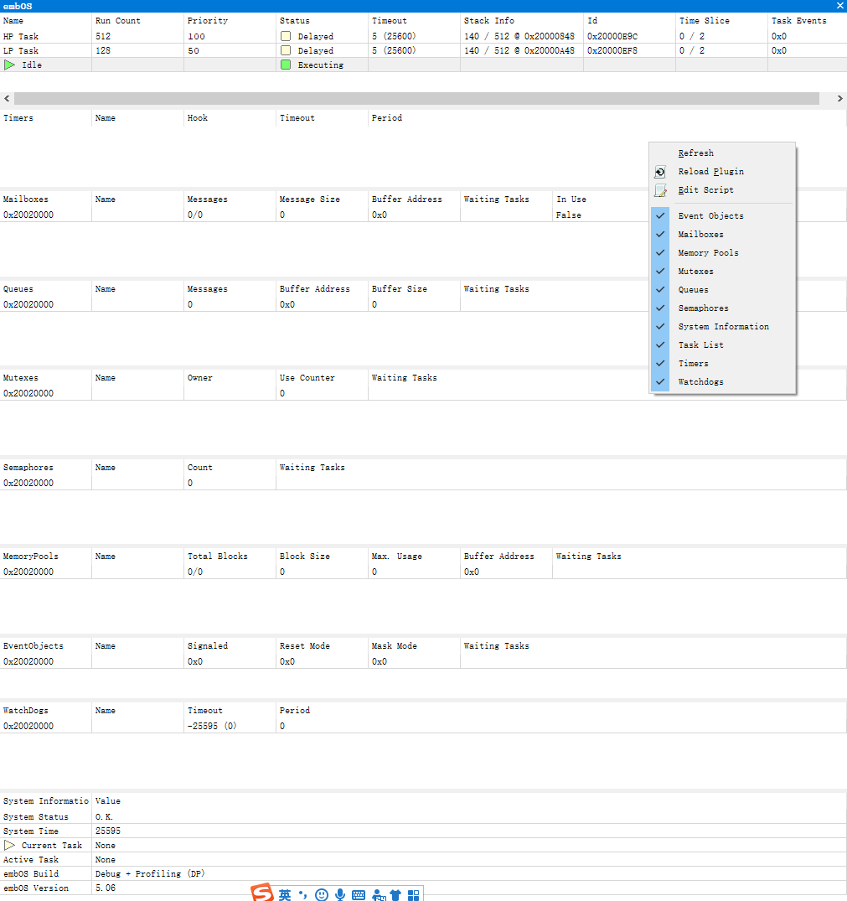Click the Mailboxes address 0x20020000
The height and width of the screenshot is (901, 847).
[28, 215]
